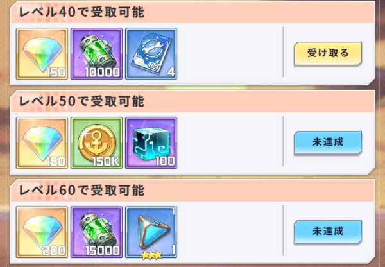Image resolution: width=385 pixels, height=267 pixels.
Task: Open the blue wrench blueprint item
Action: pyautogui.click(x=151, y=54)
